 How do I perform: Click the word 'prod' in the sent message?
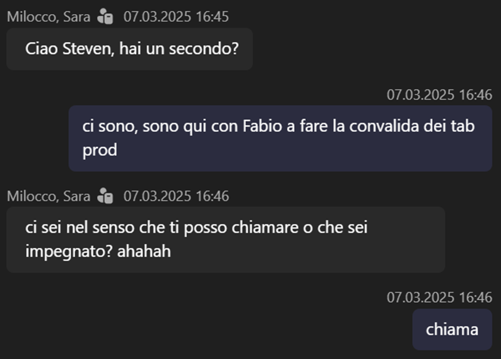point(100,150)
